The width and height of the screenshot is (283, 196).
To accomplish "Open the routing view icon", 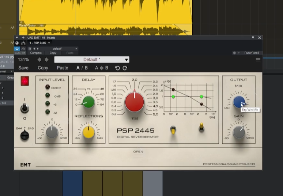I will coord(23,43).
